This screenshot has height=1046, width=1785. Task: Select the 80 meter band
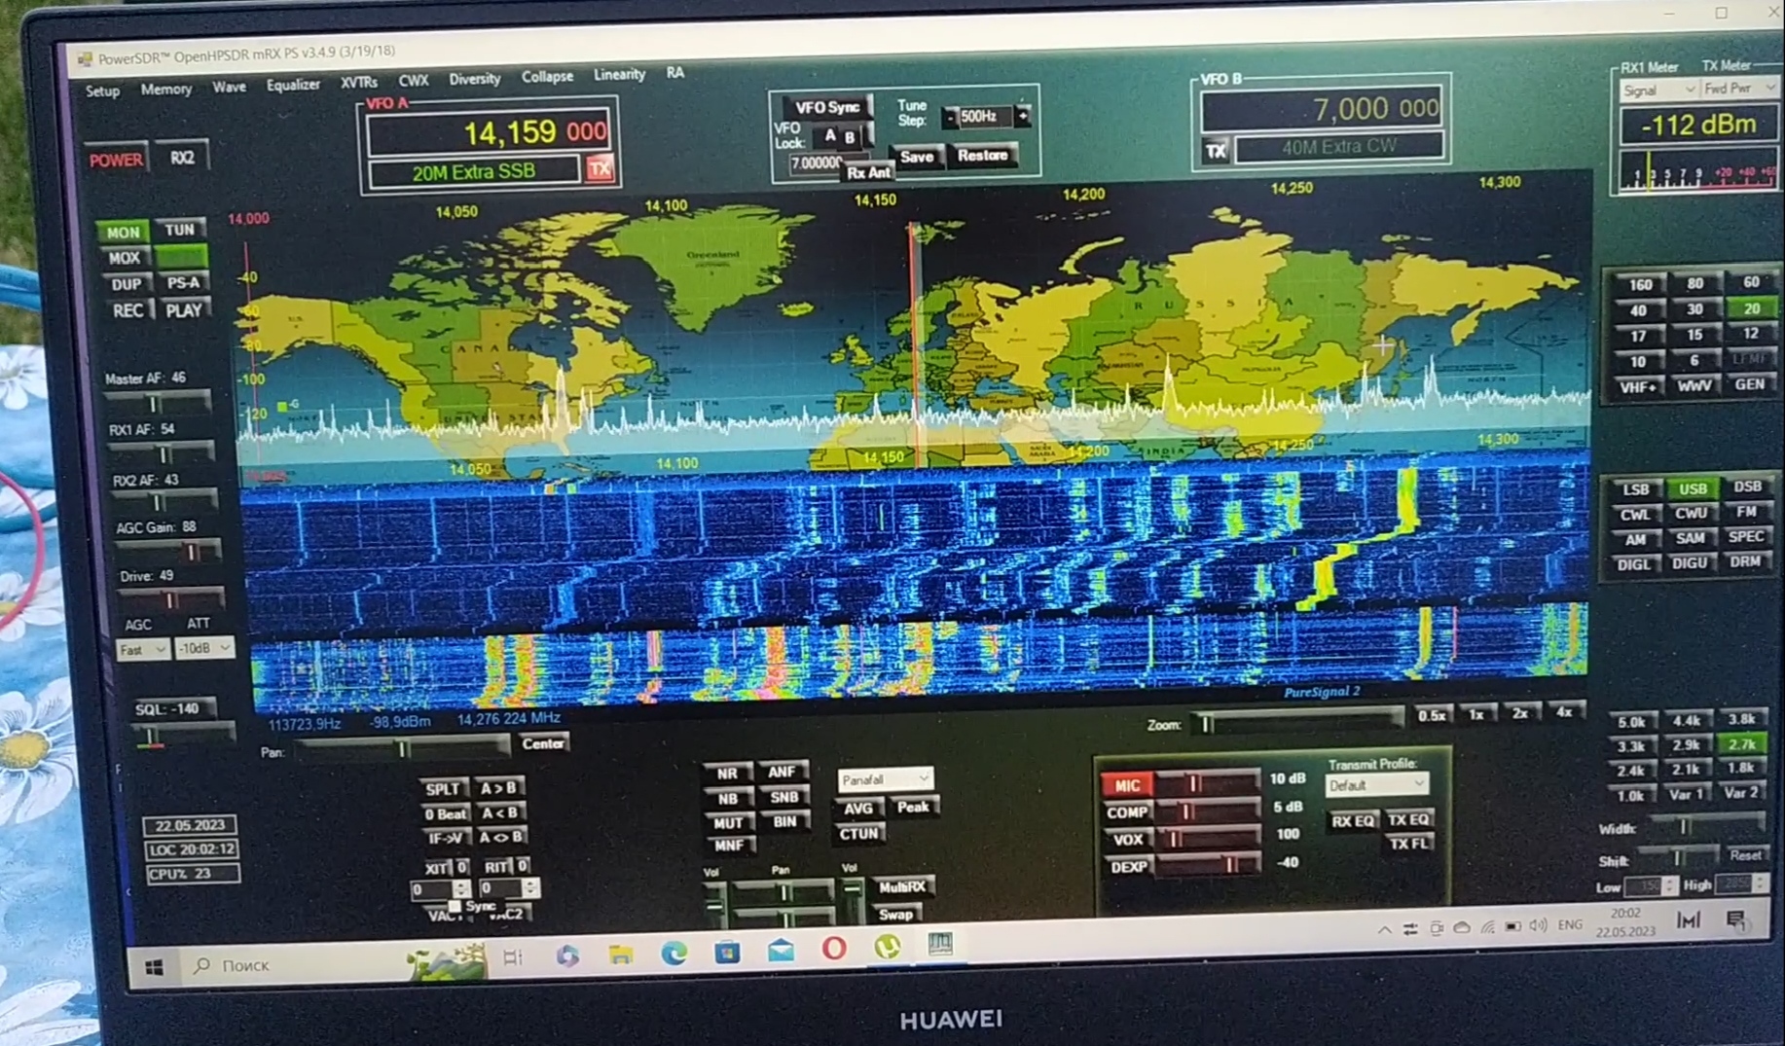1695,283
